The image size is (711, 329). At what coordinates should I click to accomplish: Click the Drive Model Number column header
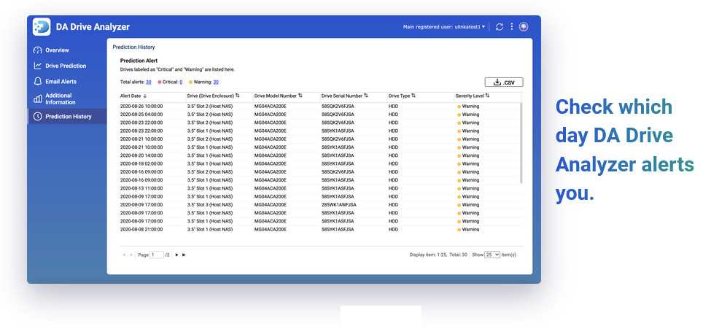276,96
